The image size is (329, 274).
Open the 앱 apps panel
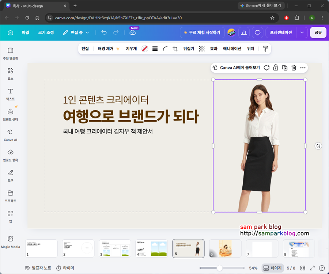[11, 217]
